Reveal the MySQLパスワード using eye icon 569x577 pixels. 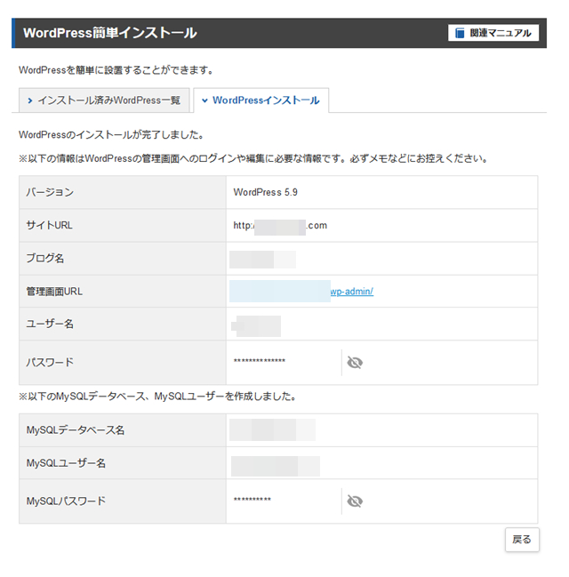pyautogui.click(x=355, y=501)
